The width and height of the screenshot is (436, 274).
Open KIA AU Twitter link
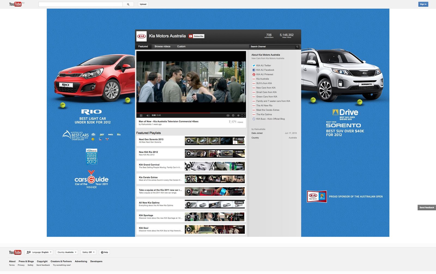coord(264,66)
